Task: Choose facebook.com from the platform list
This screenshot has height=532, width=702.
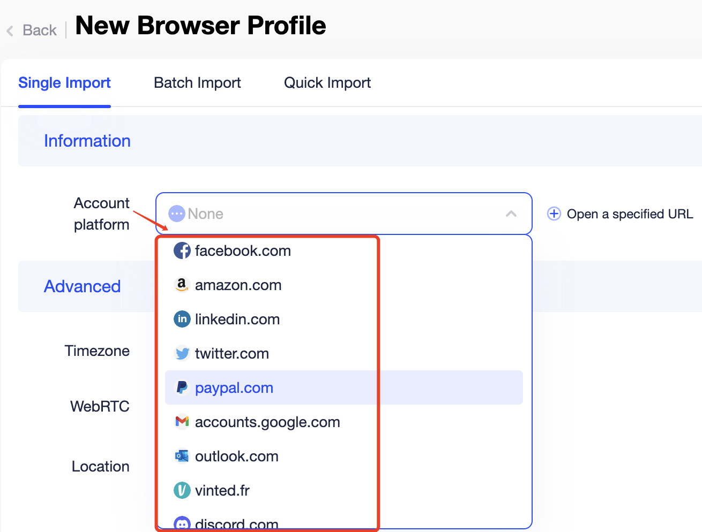Action: [x=243, y=250]
